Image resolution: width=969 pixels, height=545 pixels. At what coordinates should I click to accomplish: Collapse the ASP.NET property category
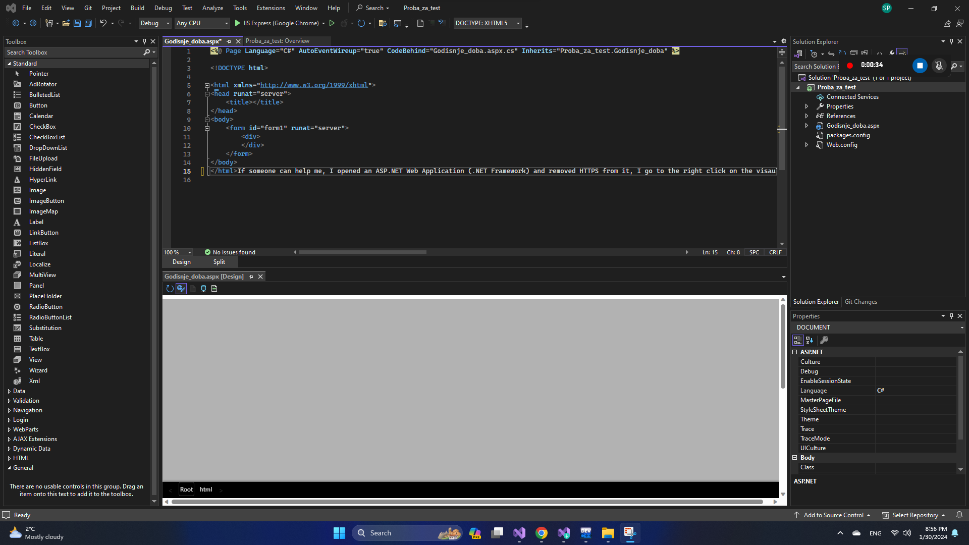[795, 352]
